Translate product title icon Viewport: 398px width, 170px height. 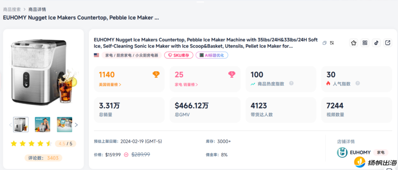coord(332,43)
